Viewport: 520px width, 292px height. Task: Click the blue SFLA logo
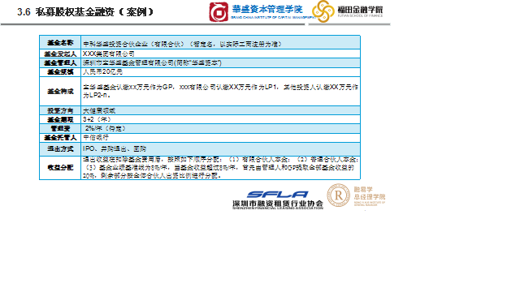point(278,195)
